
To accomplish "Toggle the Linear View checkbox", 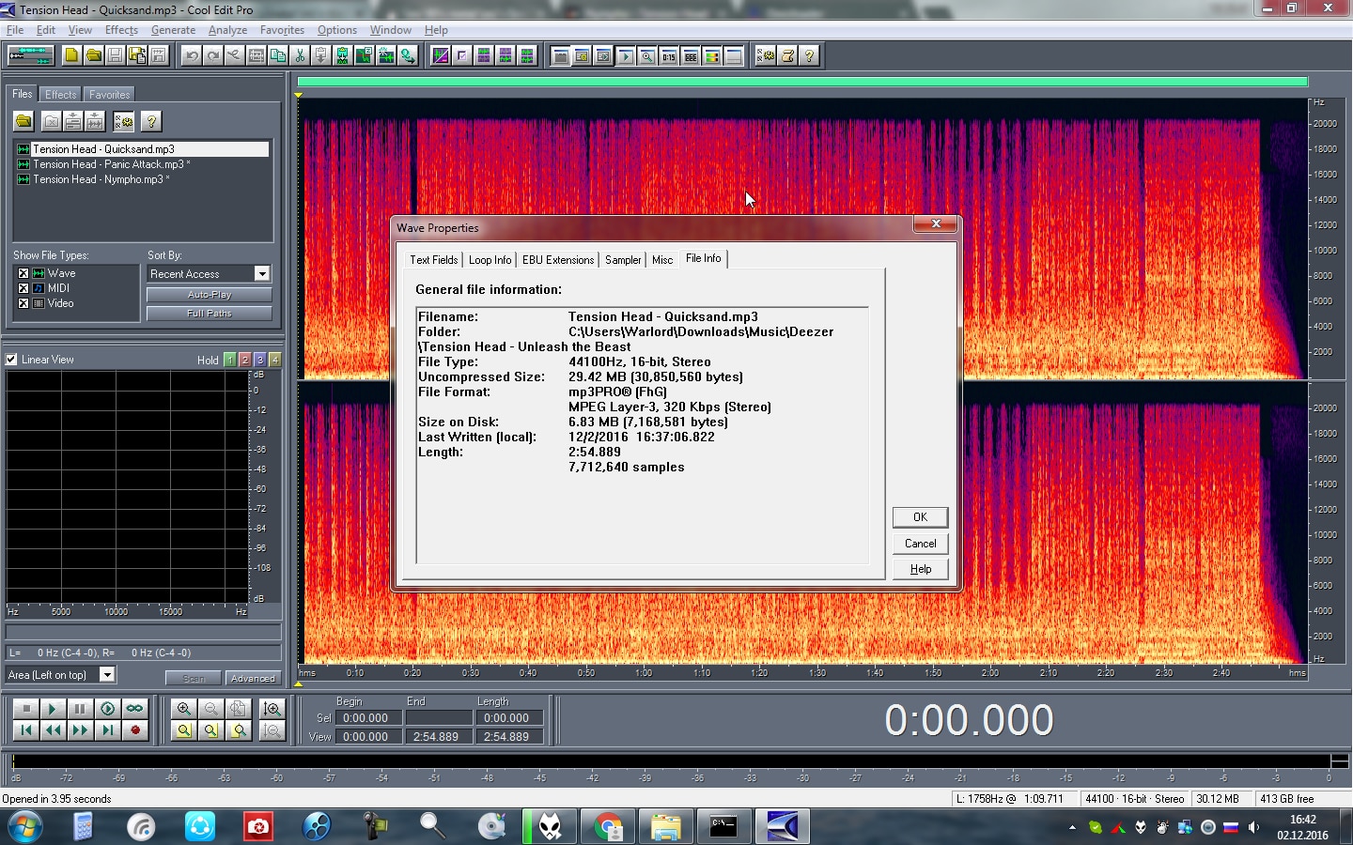I will click(11, 360).
